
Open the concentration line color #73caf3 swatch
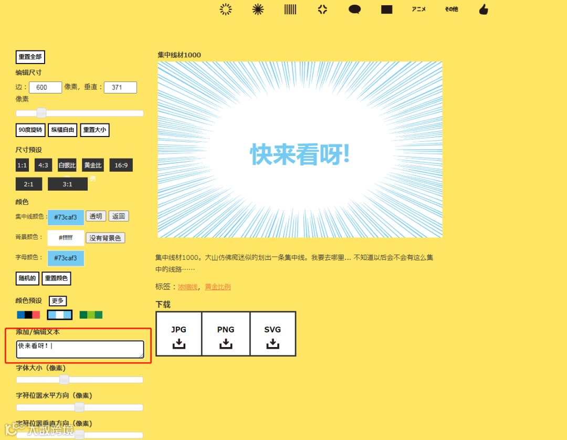(x=66, y=217)
